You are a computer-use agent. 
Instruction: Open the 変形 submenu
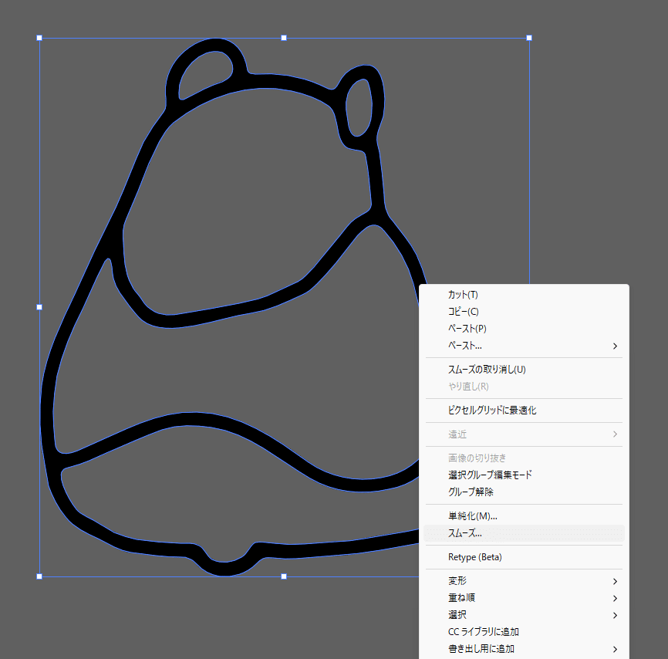pyautogui.click(x=524, y=581)
